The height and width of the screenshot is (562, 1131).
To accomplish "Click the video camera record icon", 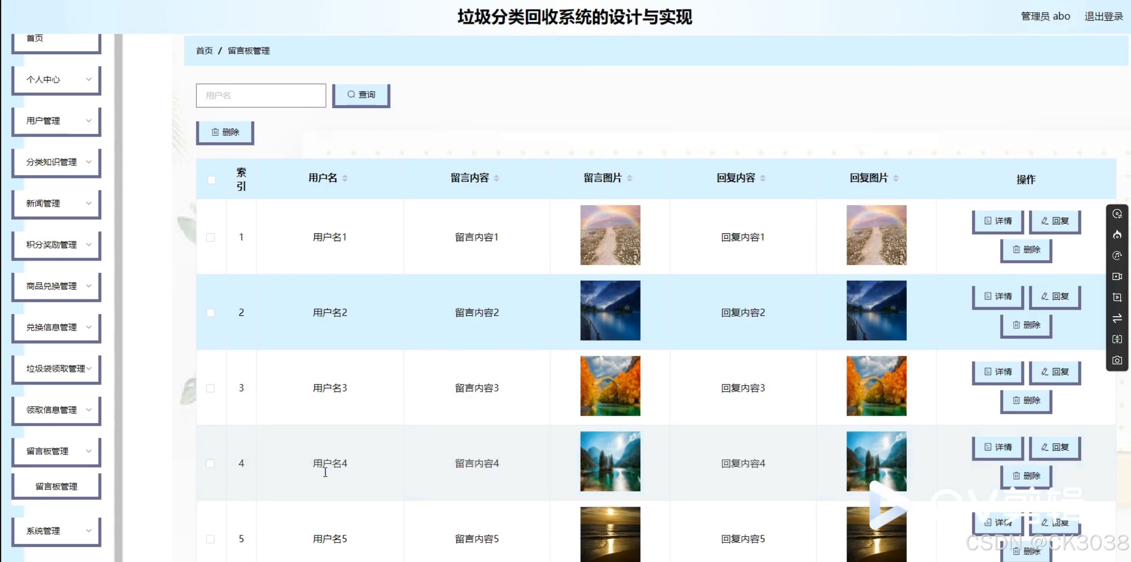I will point(1117,276).
